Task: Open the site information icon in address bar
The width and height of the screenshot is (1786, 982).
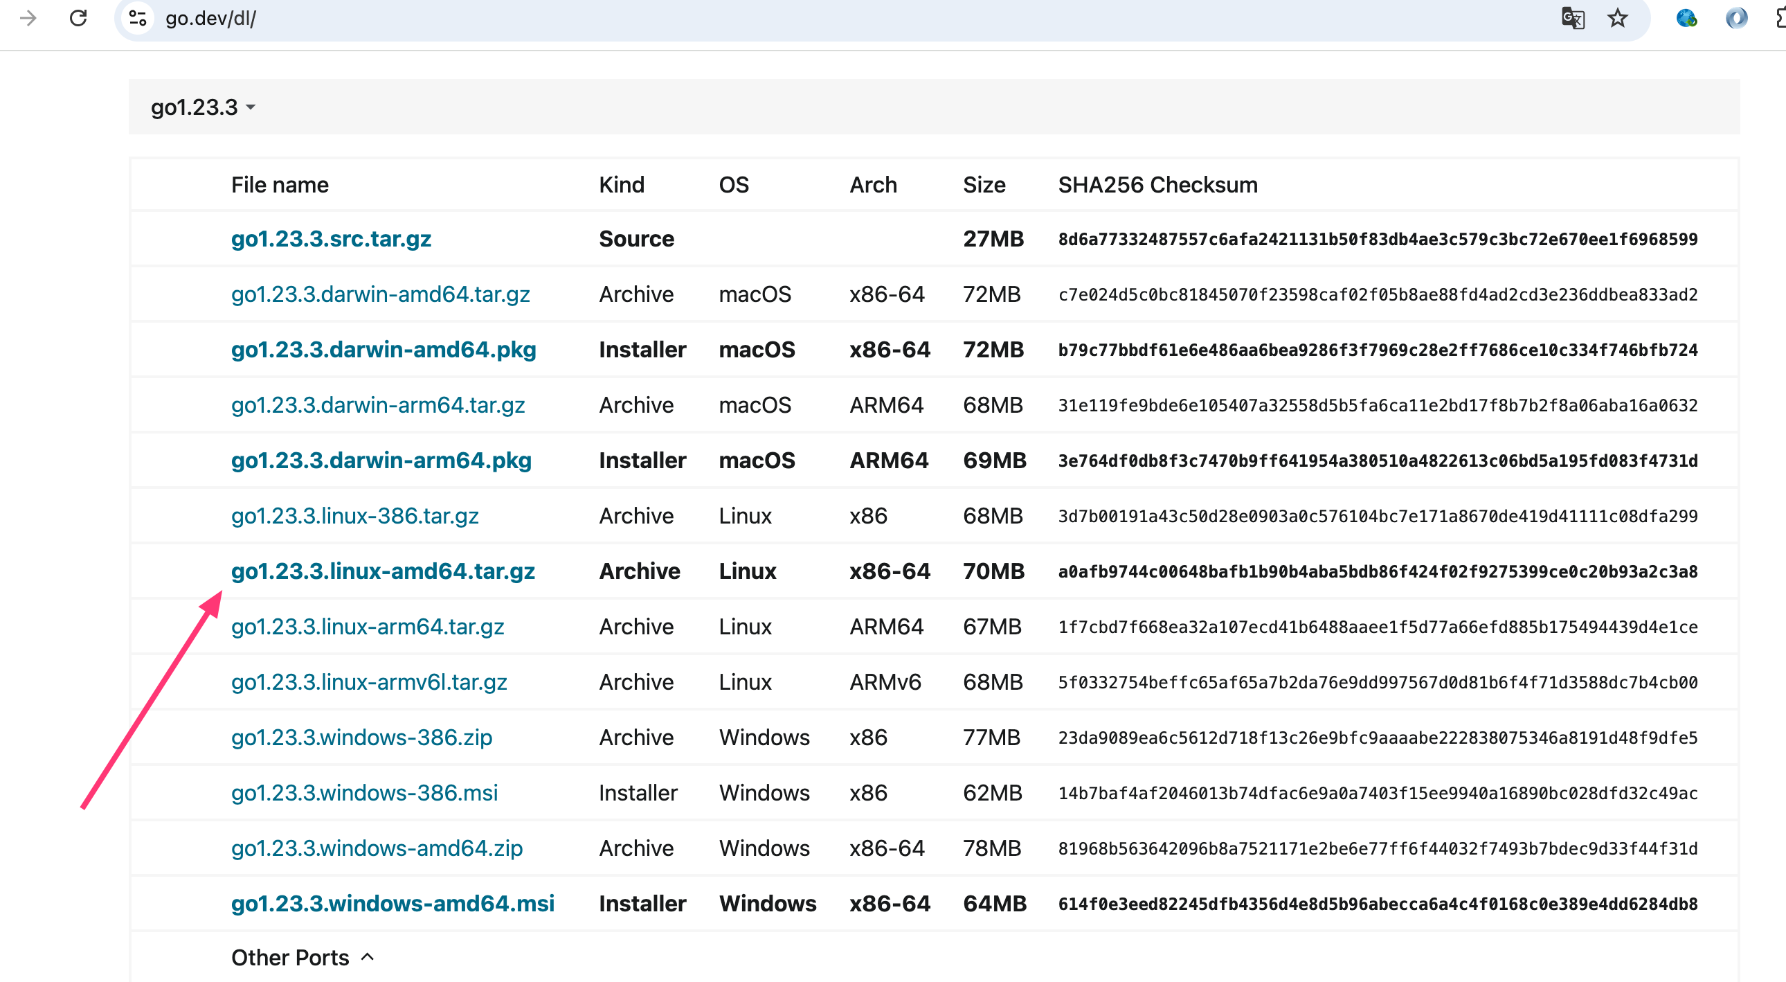Action: [x=138, y=18]
